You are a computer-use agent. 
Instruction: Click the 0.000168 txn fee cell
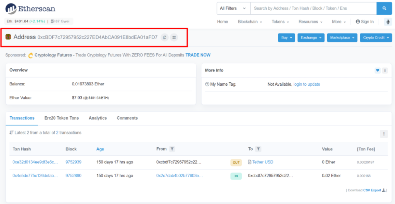point(364,176)
